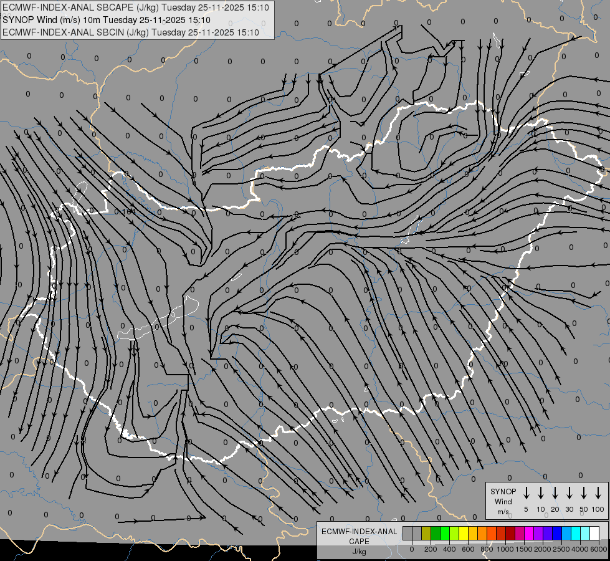Click the CAPE label in colorbar legend
This screenshot has width=610, height=561.
point(359,542)
